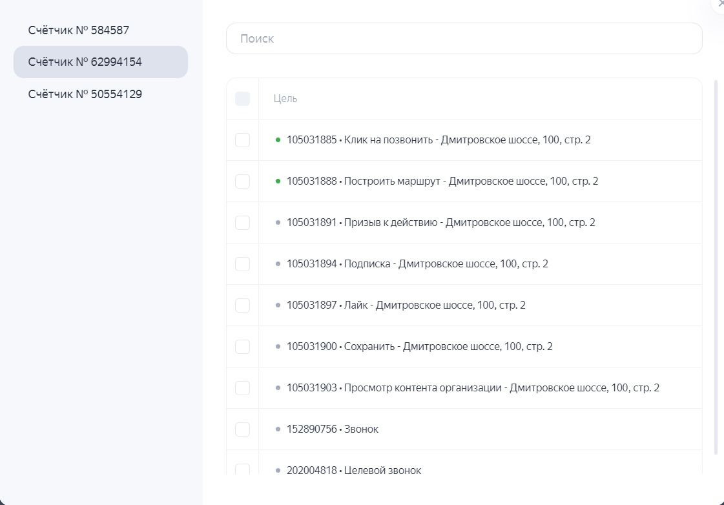
Task: Check the 105031903 Просмотр контента организации checkbox
Action: point(242,387)
